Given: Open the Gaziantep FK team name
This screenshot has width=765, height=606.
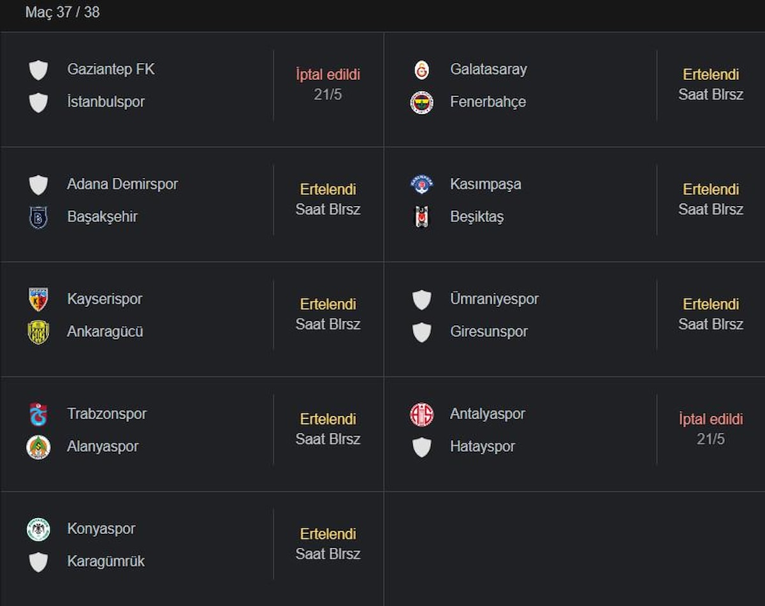Looking at the screenshot, I should click(x=111, y=69).
